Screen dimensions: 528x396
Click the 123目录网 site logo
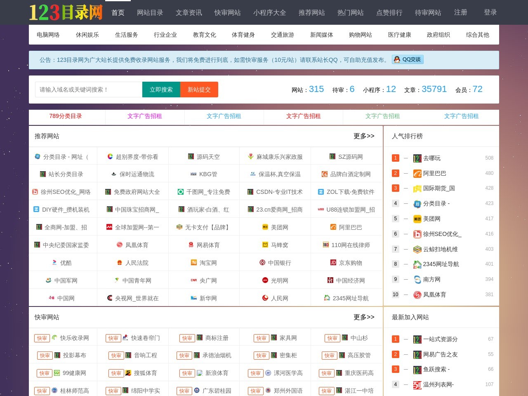(x=66, y=12)
